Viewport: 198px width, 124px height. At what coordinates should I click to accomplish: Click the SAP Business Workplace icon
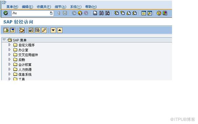22,30
